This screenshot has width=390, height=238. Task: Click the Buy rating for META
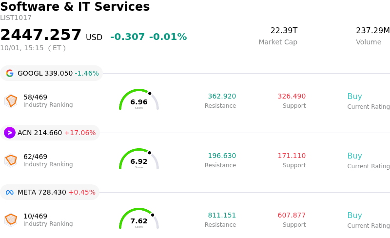pos(355,216)
